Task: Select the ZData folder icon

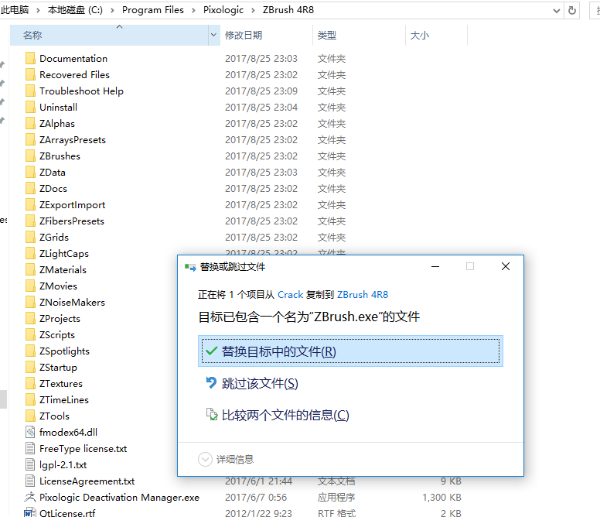Action: pyautogui.click(x=31, y=173)
